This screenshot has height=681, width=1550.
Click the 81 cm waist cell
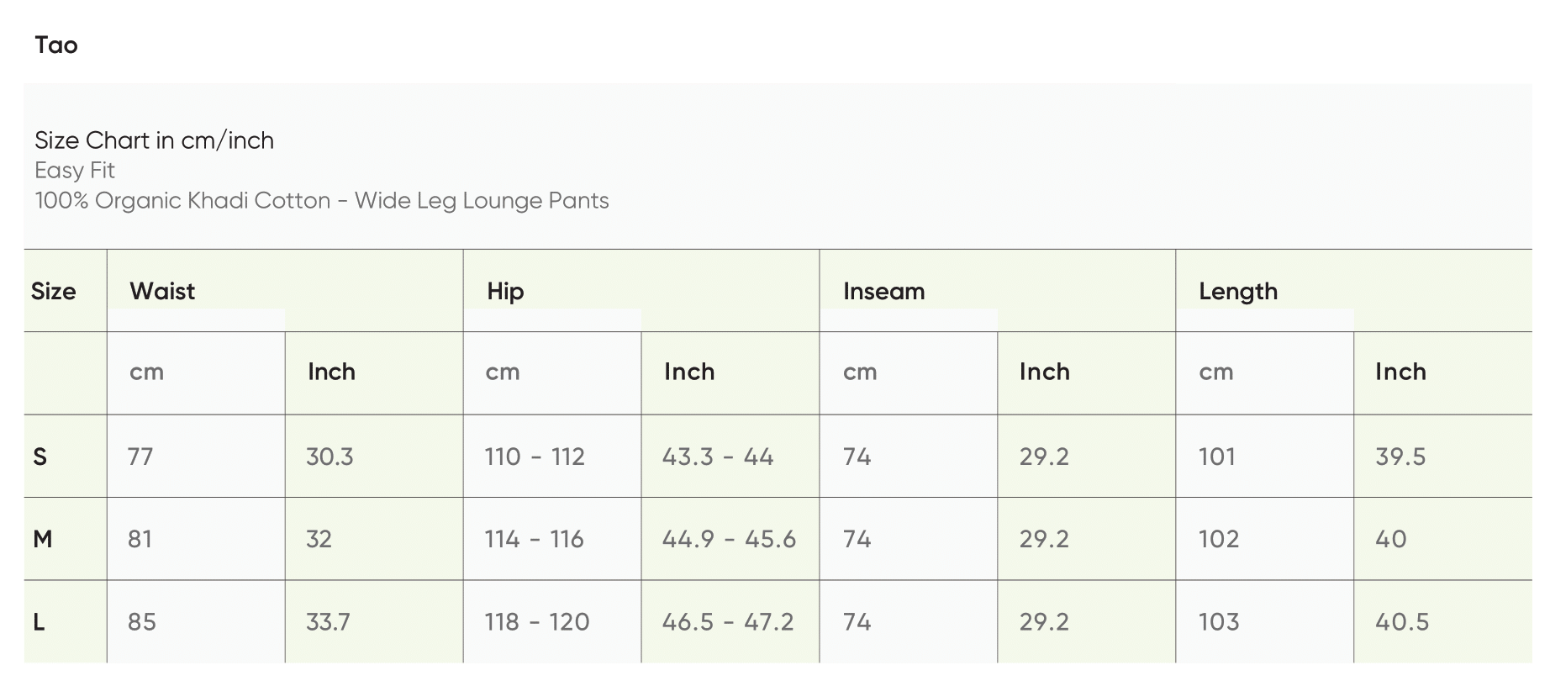(x=140, y=539)
